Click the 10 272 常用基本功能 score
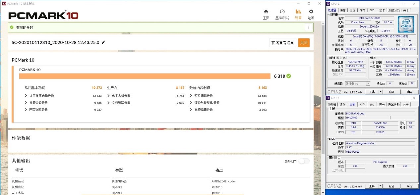420x195 pixels. 97,88
